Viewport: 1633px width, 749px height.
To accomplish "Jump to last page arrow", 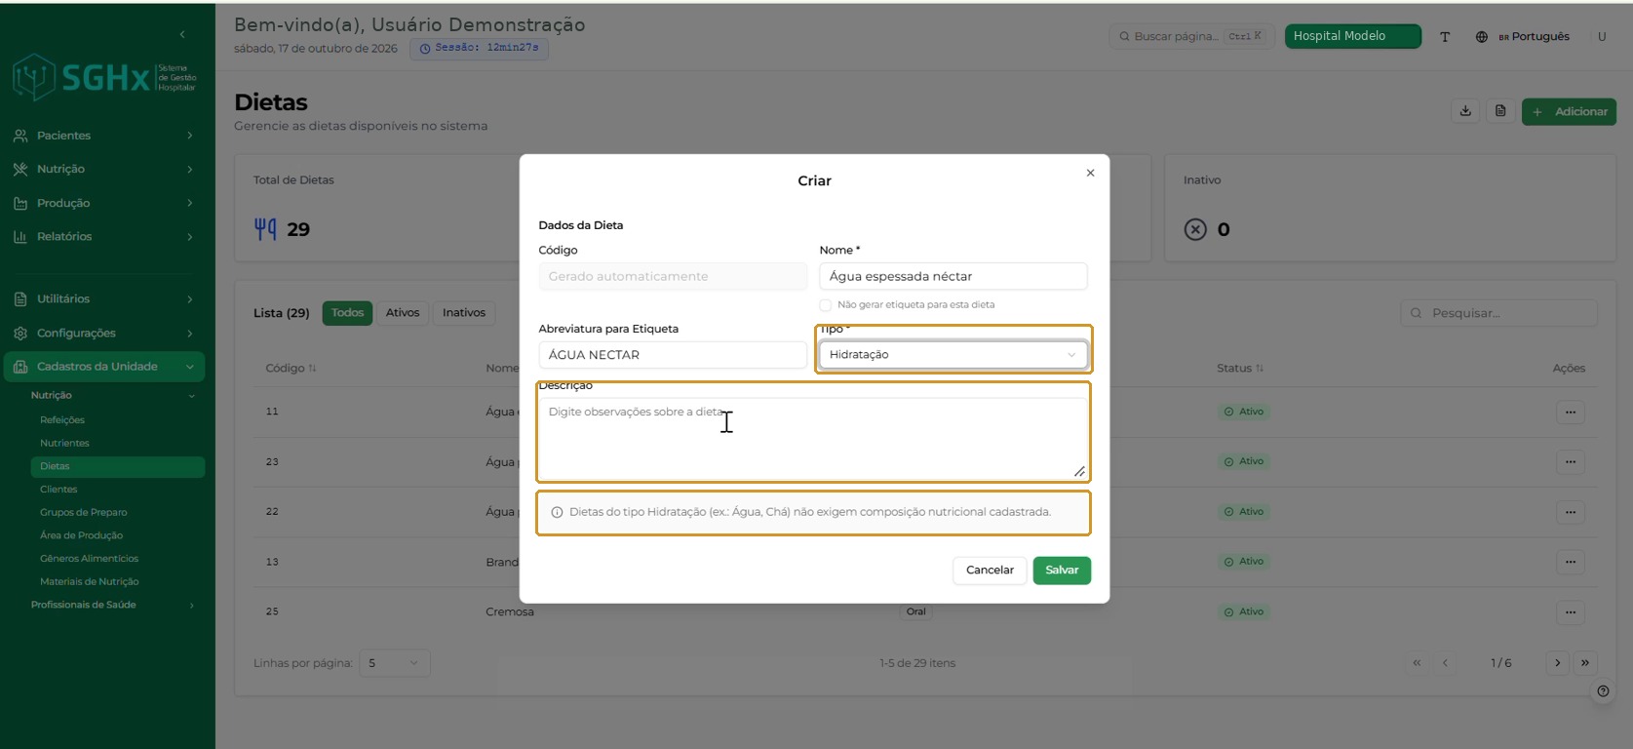I will 1585,663.
